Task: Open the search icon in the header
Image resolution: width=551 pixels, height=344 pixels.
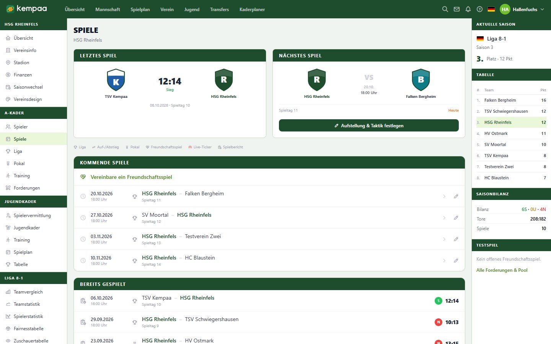Action: coord(445,9)
